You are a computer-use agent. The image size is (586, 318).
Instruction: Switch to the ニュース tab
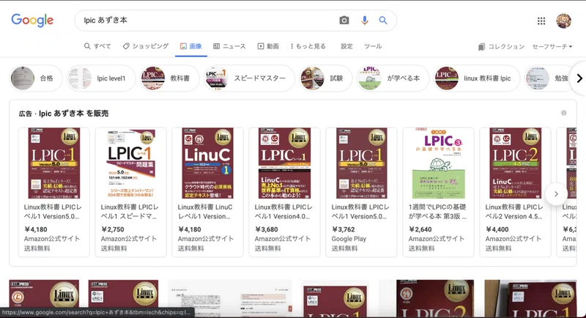tap(229, 46)
